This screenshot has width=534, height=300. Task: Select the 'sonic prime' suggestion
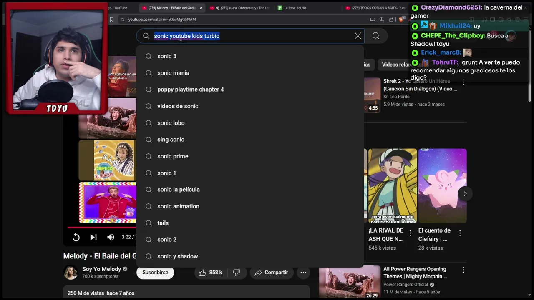click(250, 156)
